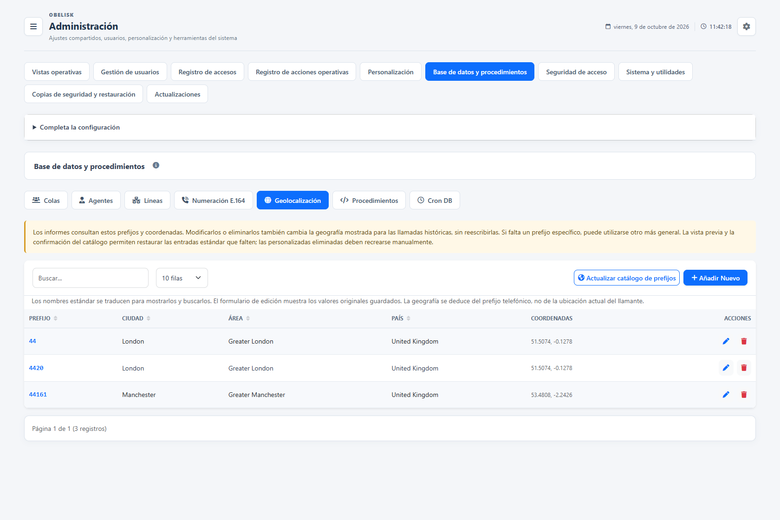Click Actualizar catálogo de prefijos button
The width and height of the screenshot is (780, 520).
pyautogui.click(x=626, y=278)
